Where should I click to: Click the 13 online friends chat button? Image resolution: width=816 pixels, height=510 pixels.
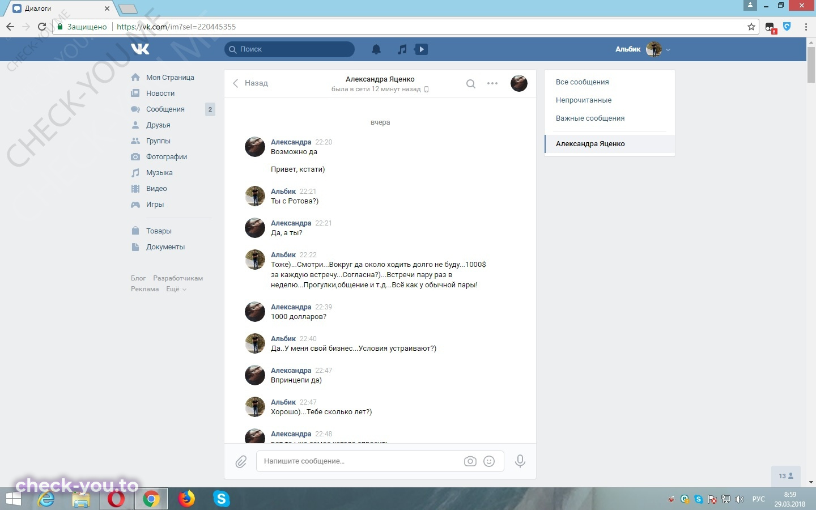(786, 476)
